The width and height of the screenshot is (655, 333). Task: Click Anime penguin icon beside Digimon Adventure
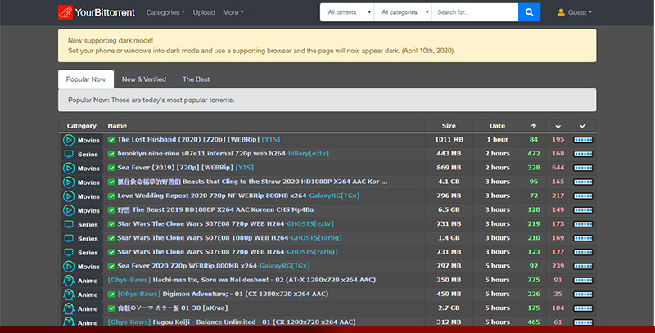point(69,295)
